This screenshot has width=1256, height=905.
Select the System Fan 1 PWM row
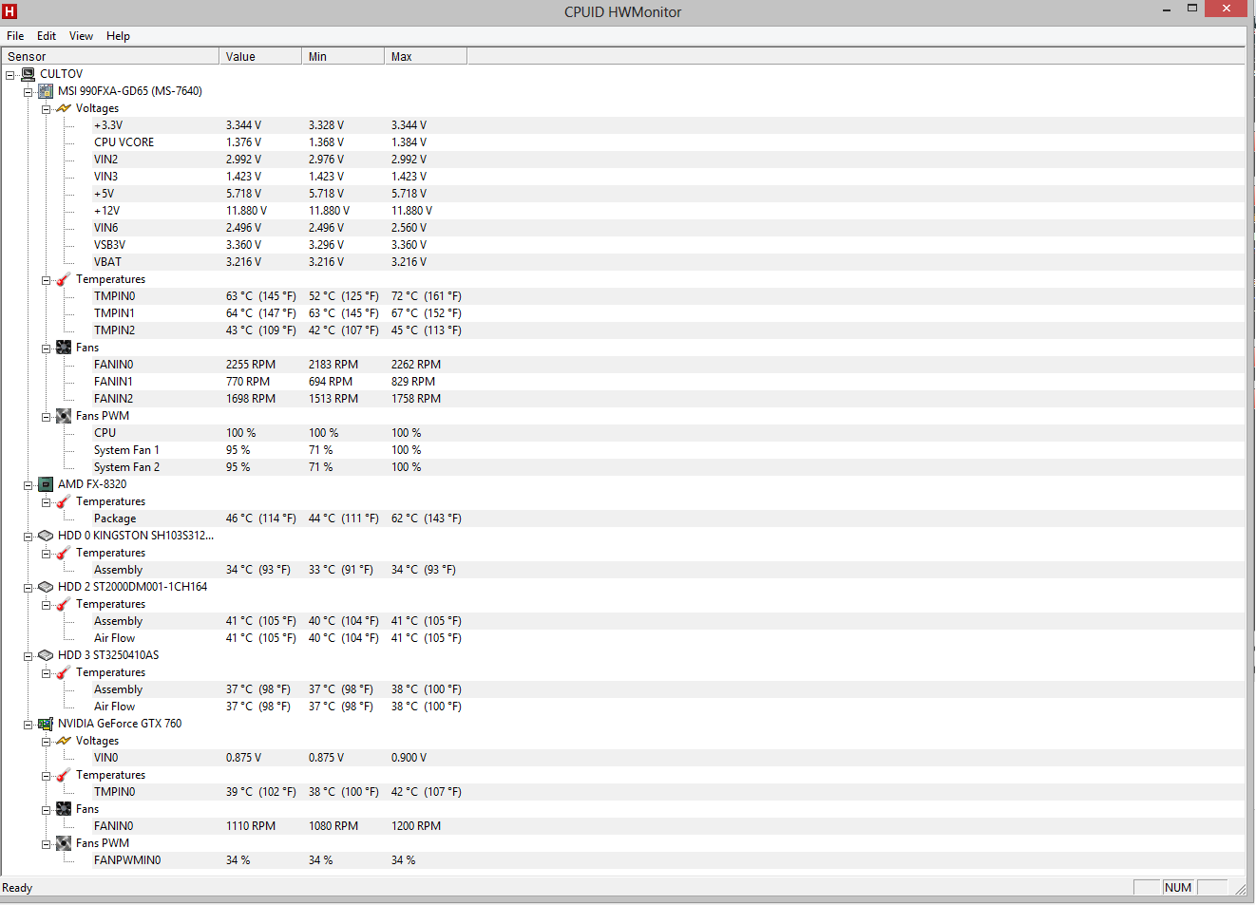(623, 450)
